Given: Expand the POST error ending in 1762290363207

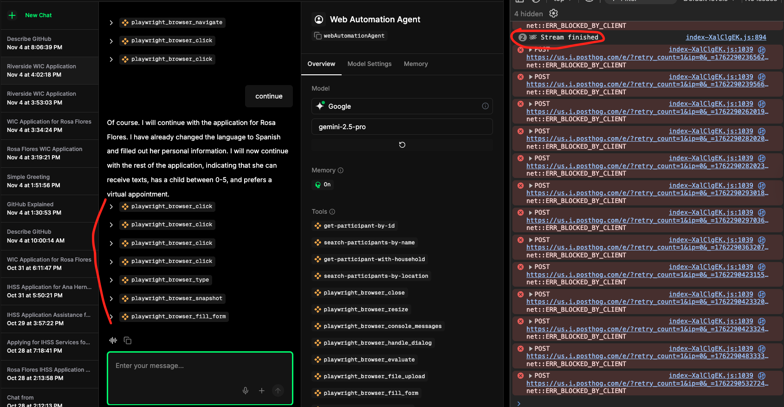Looking at the screenshot, I should 531,240.
